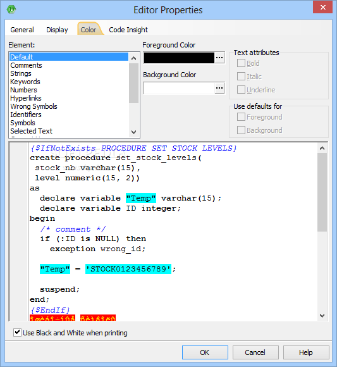Viewport: 337px width, 367px height.
Task: Select Identifiers in the Element list
Action: pos(69,115)
